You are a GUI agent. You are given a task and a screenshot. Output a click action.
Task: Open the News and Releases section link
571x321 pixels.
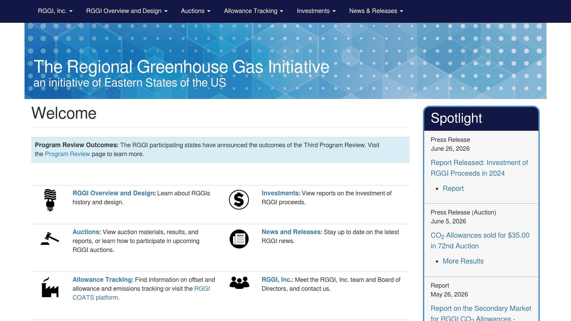click(x=292, y=232)
